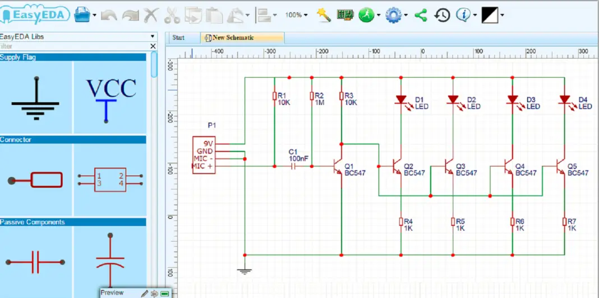The height and width of the screenshot is (298, 599).
Task: Click the rotate and flip icon
Action: tap(236, 15)
